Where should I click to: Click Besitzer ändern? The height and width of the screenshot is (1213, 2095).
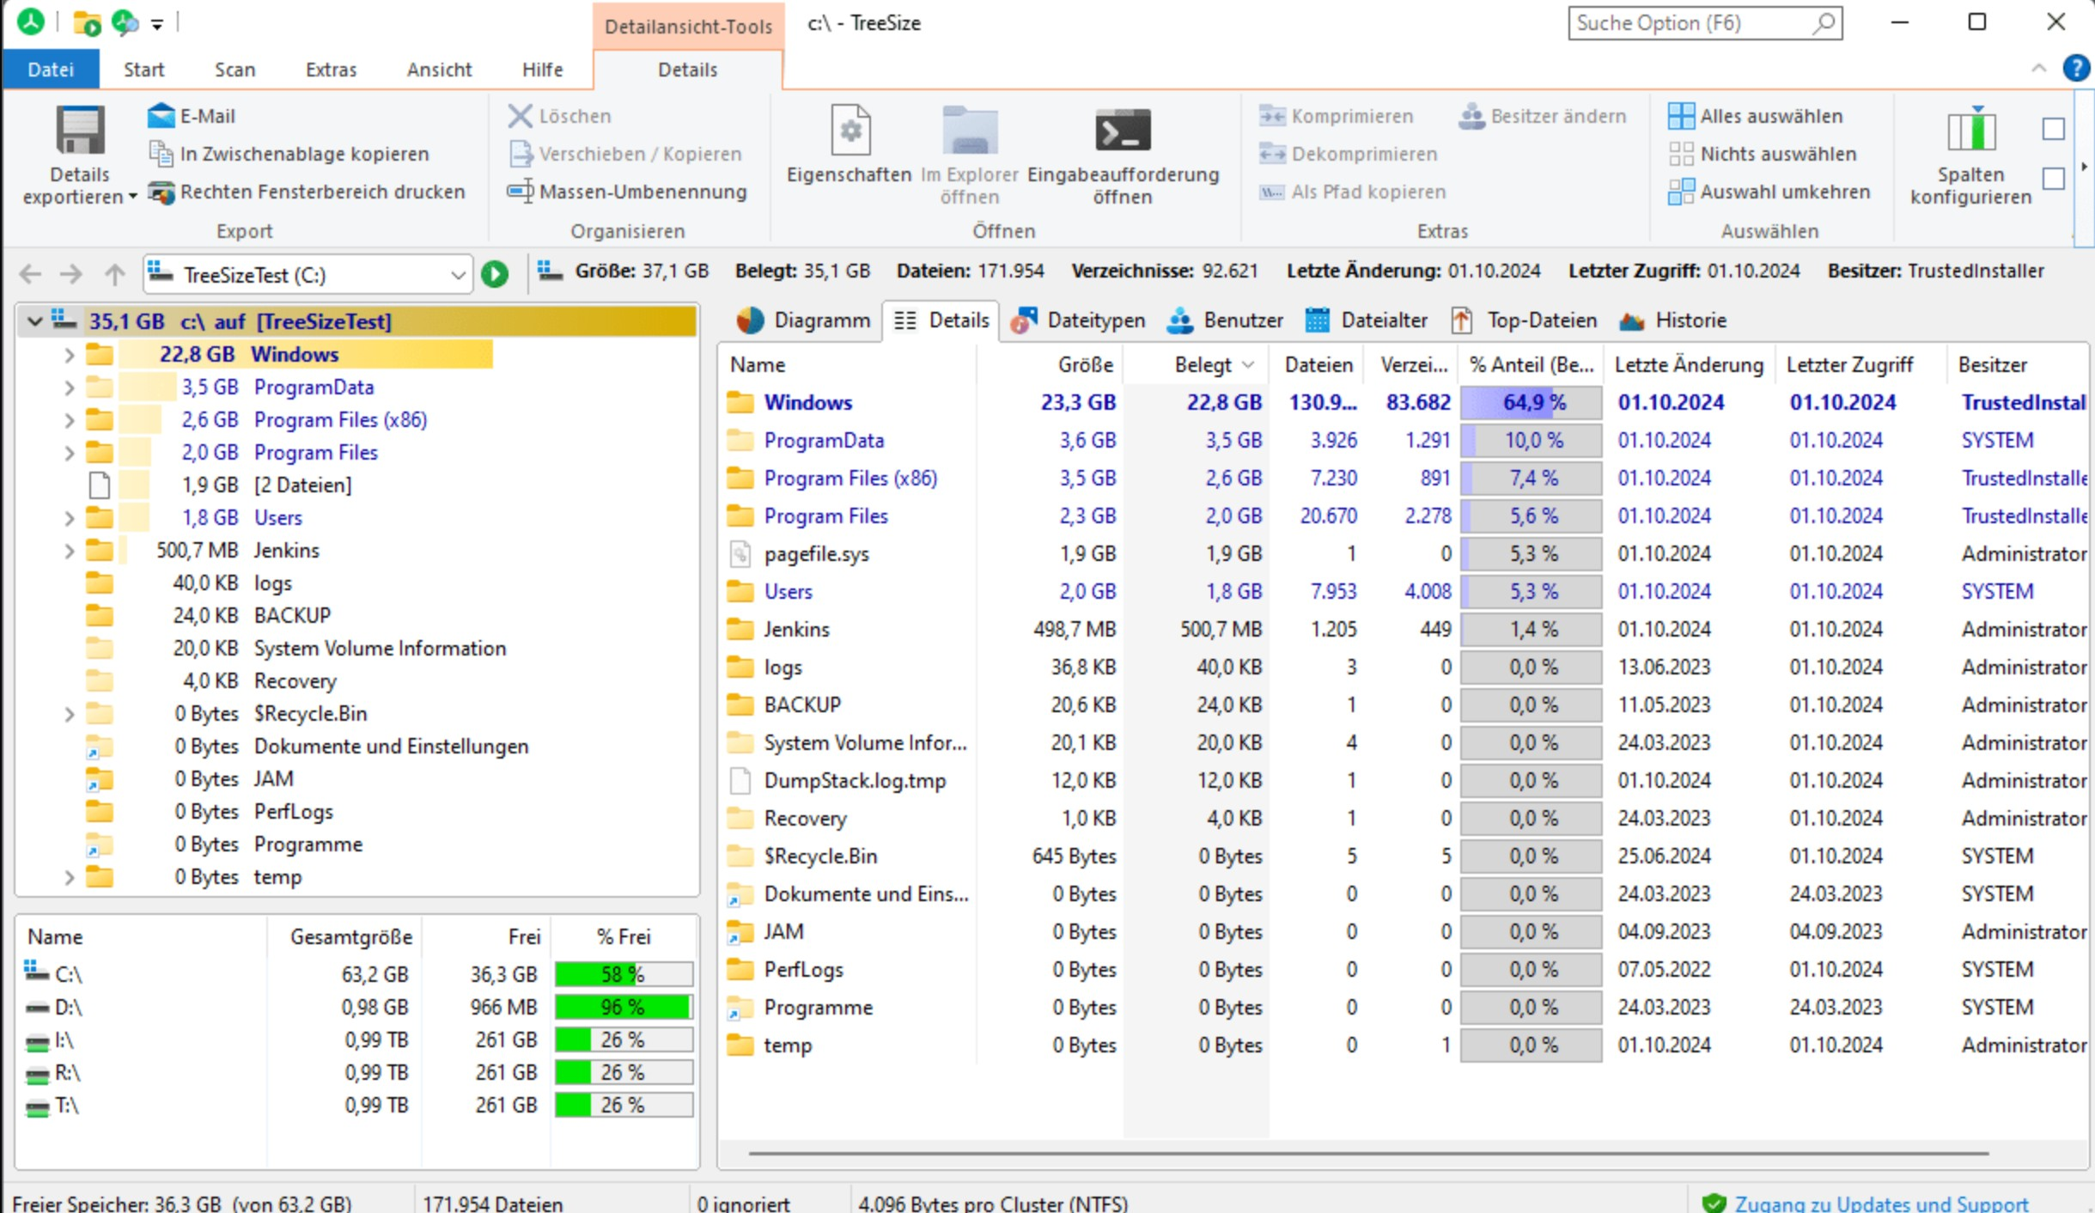pos(1543,116)
